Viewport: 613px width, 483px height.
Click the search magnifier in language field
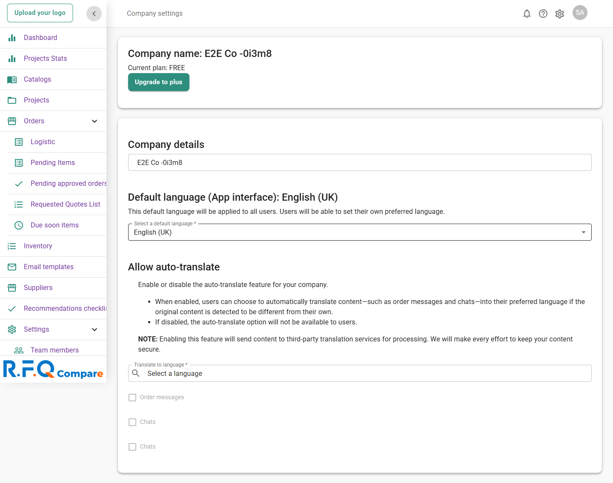coord(136,373)
